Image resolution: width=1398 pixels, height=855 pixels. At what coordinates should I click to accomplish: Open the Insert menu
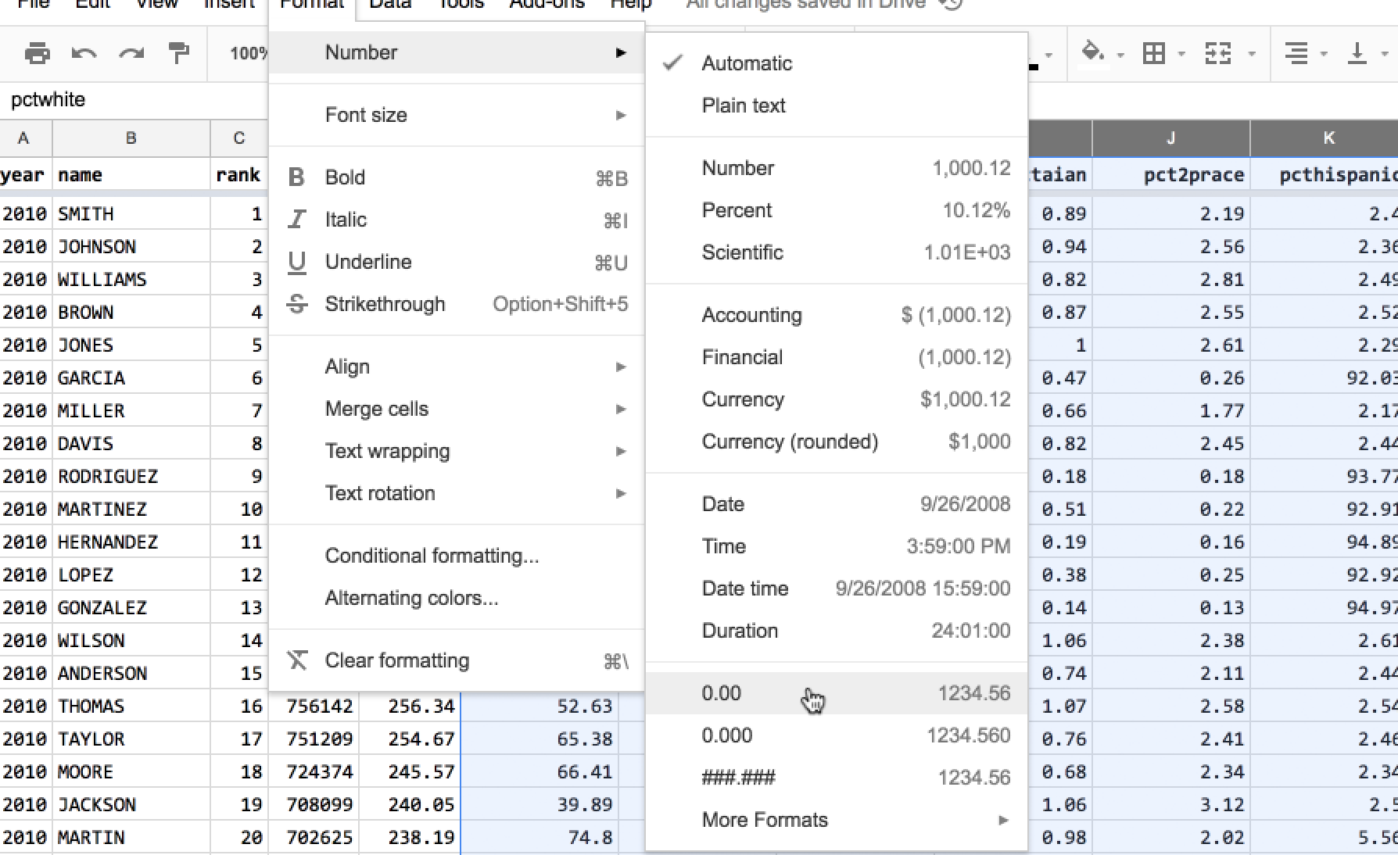click(229, 5)
